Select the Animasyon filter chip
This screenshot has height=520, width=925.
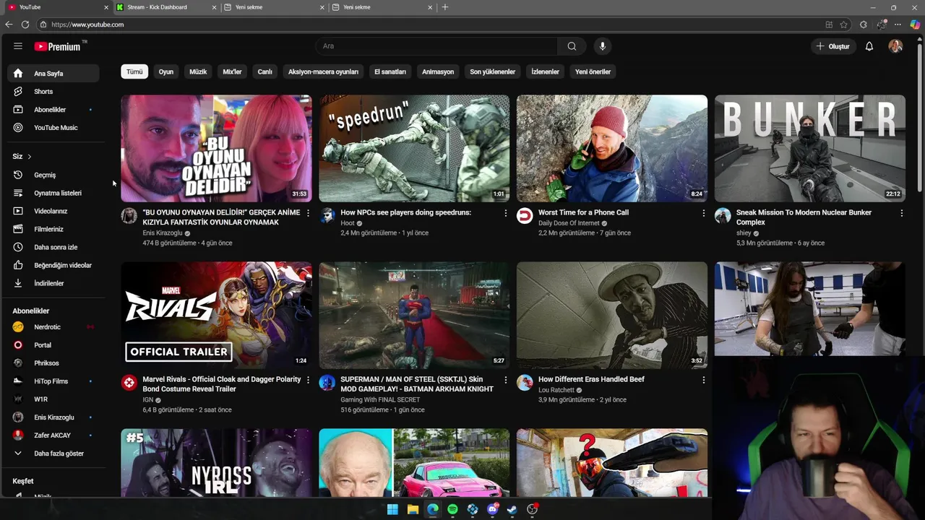coord(438,71)
